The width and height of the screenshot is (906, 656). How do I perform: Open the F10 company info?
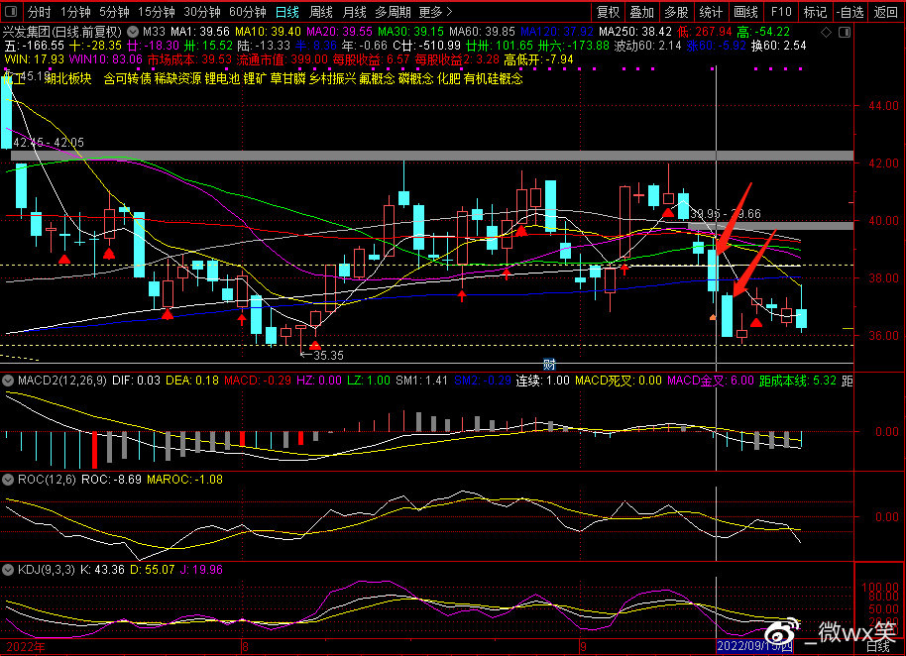click(x=781, y=13)
